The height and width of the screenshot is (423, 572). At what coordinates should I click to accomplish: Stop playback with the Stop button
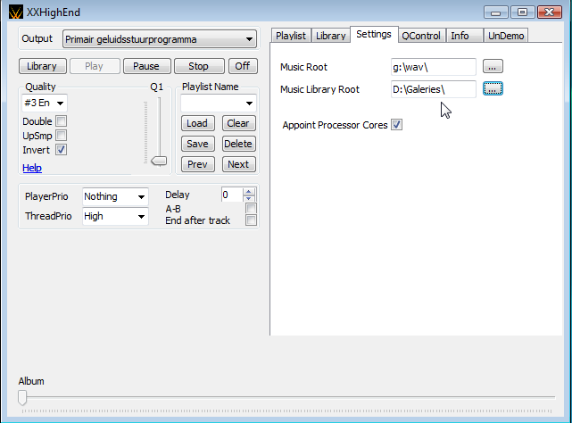[199, 66]
